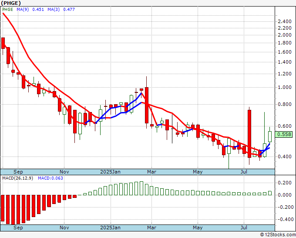Click the first red candlestick at chart start
Viewport: 296px width, 238px height.
tap(3, 43)
